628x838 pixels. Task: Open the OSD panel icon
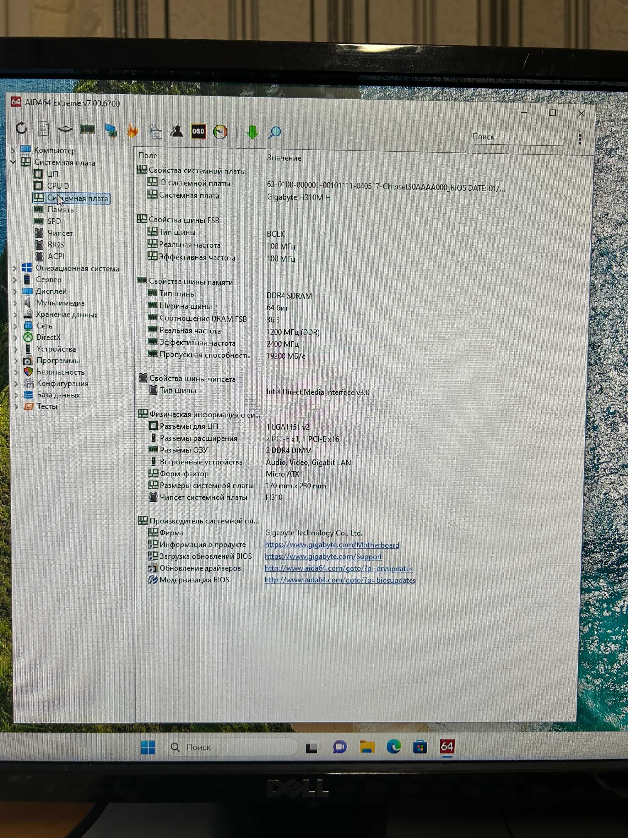point(198,132)
